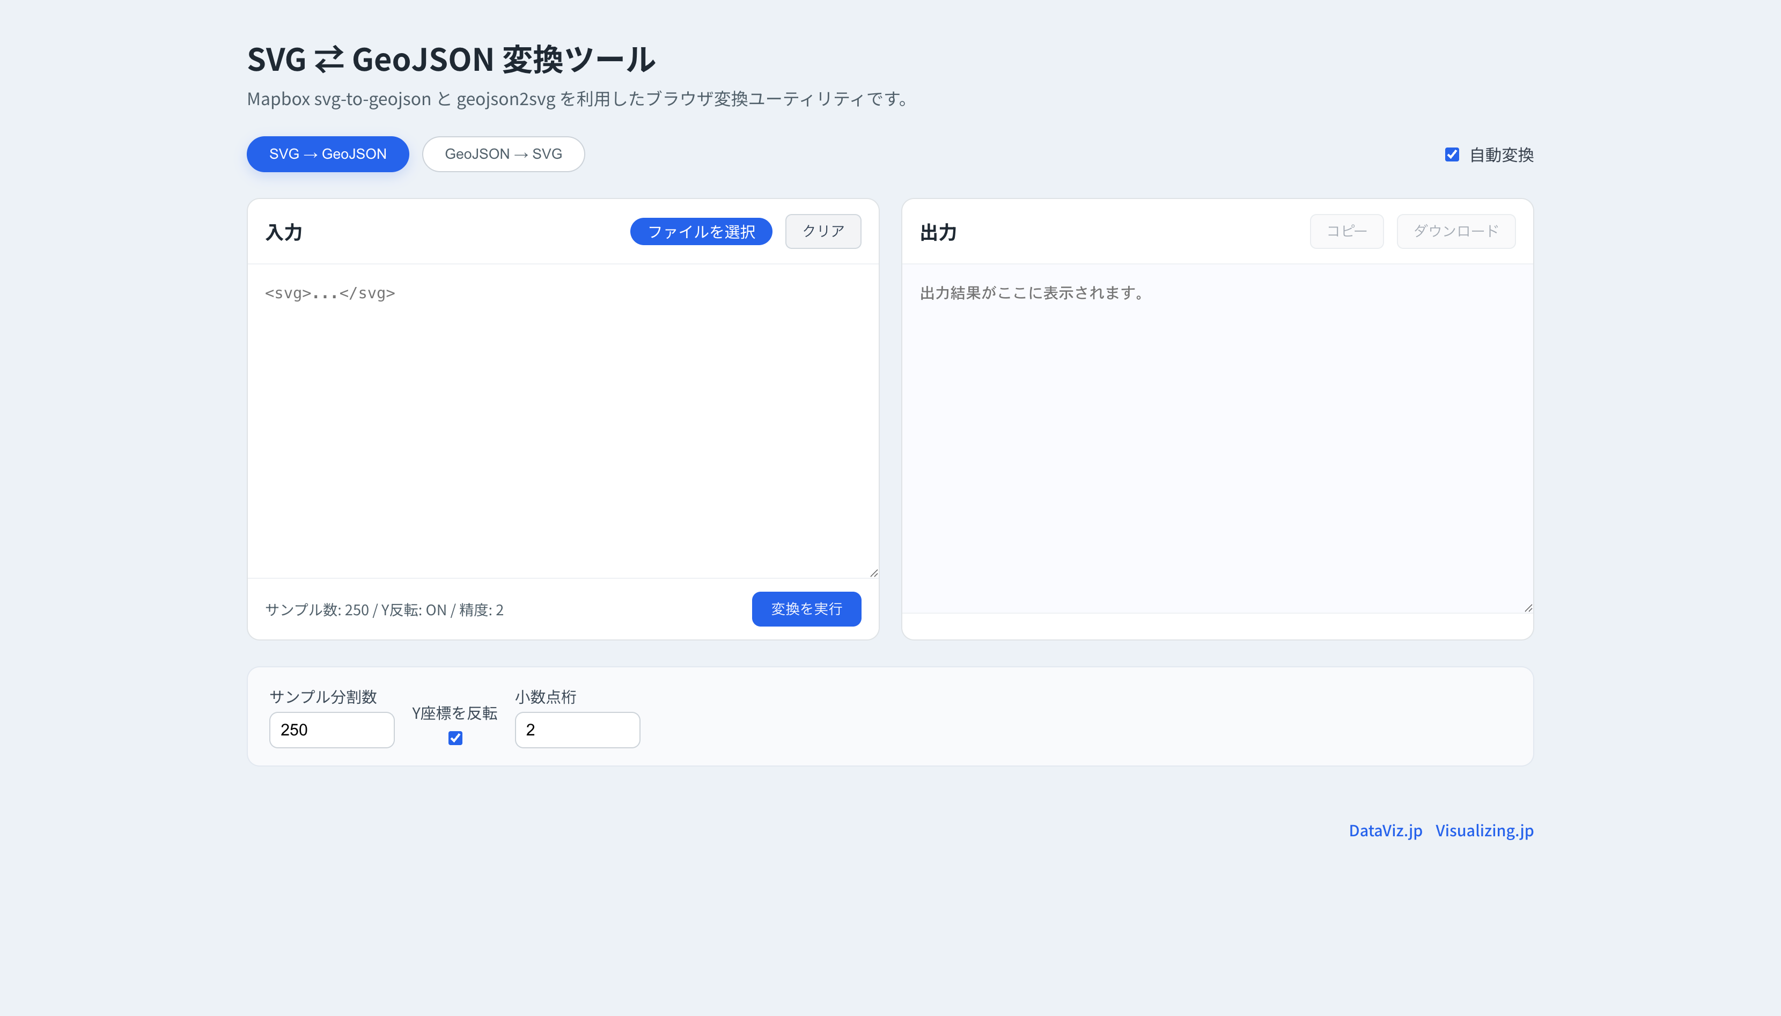Switch to SVG → GeoJSON mode tab

tap(327, 154)
